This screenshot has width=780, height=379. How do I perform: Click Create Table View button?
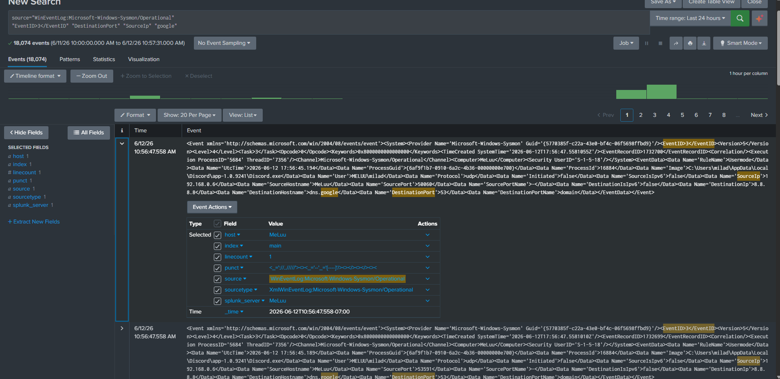[711, 2]
